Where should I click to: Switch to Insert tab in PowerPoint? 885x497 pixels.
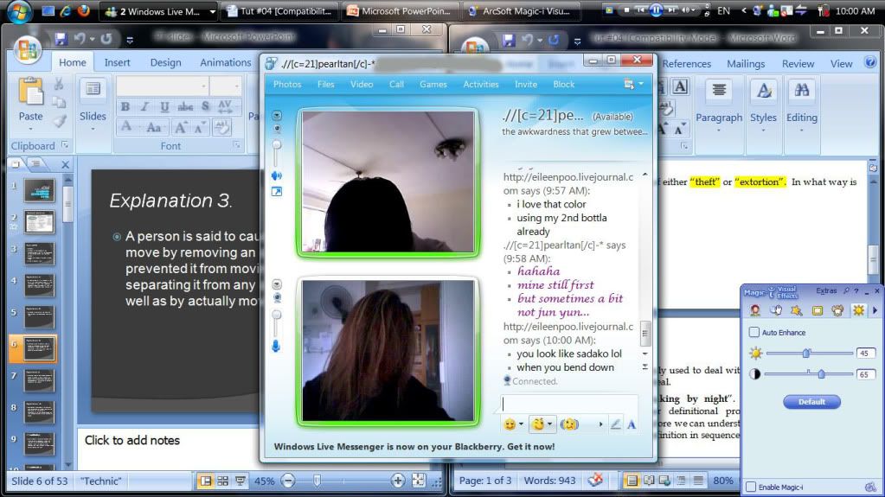click(117, 62)
